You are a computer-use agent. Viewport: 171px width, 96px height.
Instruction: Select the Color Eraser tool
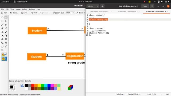coord(2,35)
